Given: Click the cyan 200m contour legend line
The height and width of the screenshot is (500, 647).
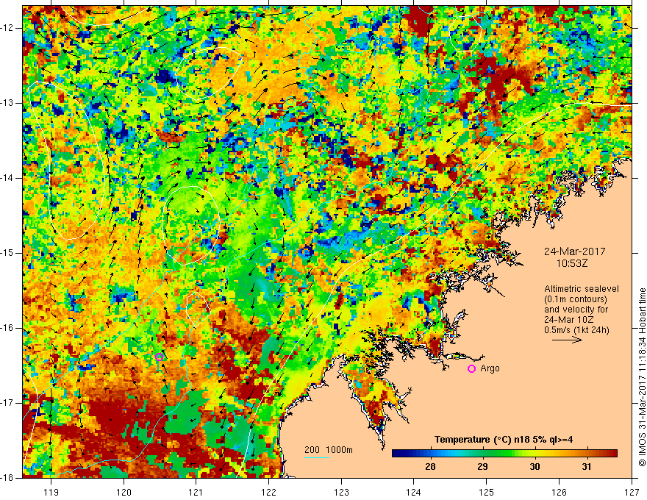Looking at the screenshot, I should pyautogui.click(x=316, y=457).
